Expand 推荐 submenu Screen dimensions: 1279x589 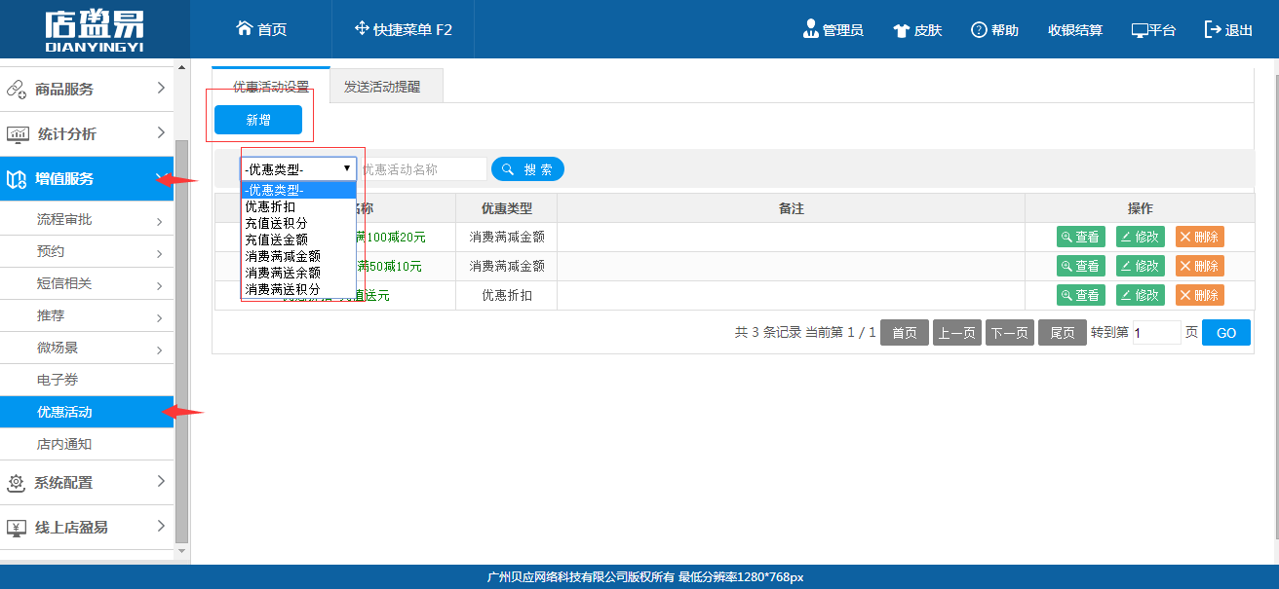pyautogui.click(x=87, y=316)
